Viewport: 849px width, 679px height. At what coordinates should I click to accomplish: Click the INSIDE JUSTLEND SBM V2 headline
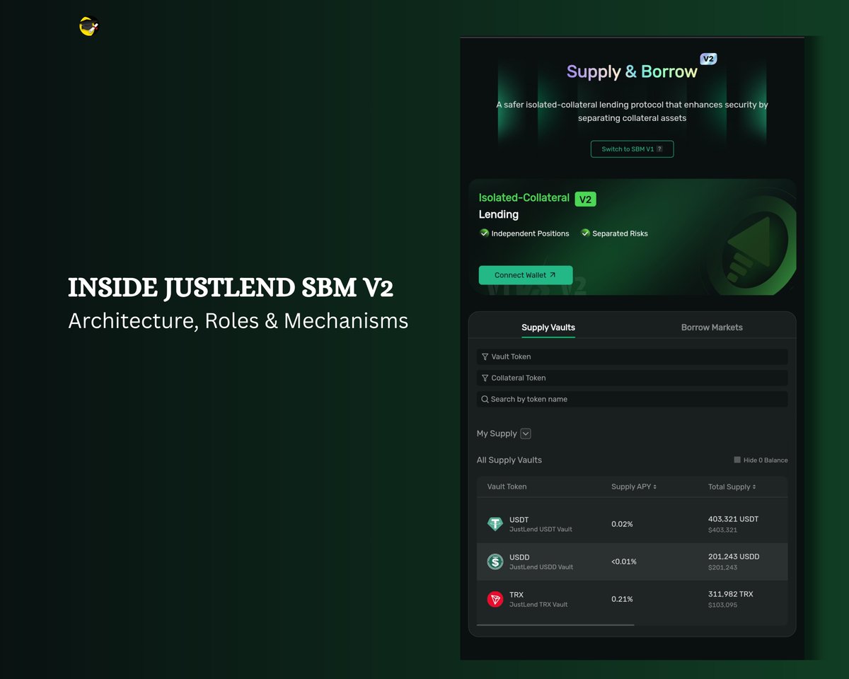pos(231,288)
